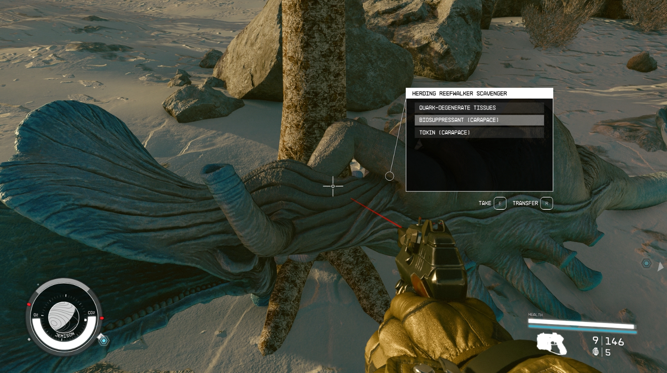Click the white arrow at right screen edge
The image size is (667, 373).
tap(660, 267)
